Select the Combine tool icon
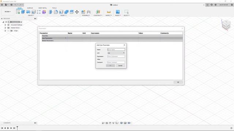The width and height of the screenshot is (234, 131). point(67,12)
